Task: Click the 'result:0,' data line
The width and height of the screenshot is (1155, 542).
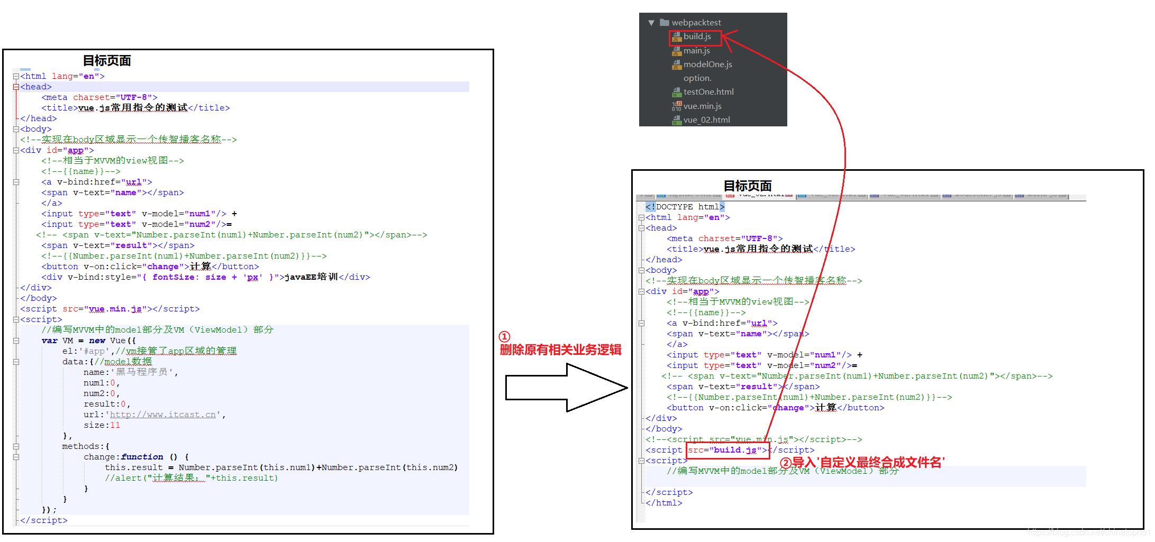Action: pyautogui.click(x=107, y=404)
